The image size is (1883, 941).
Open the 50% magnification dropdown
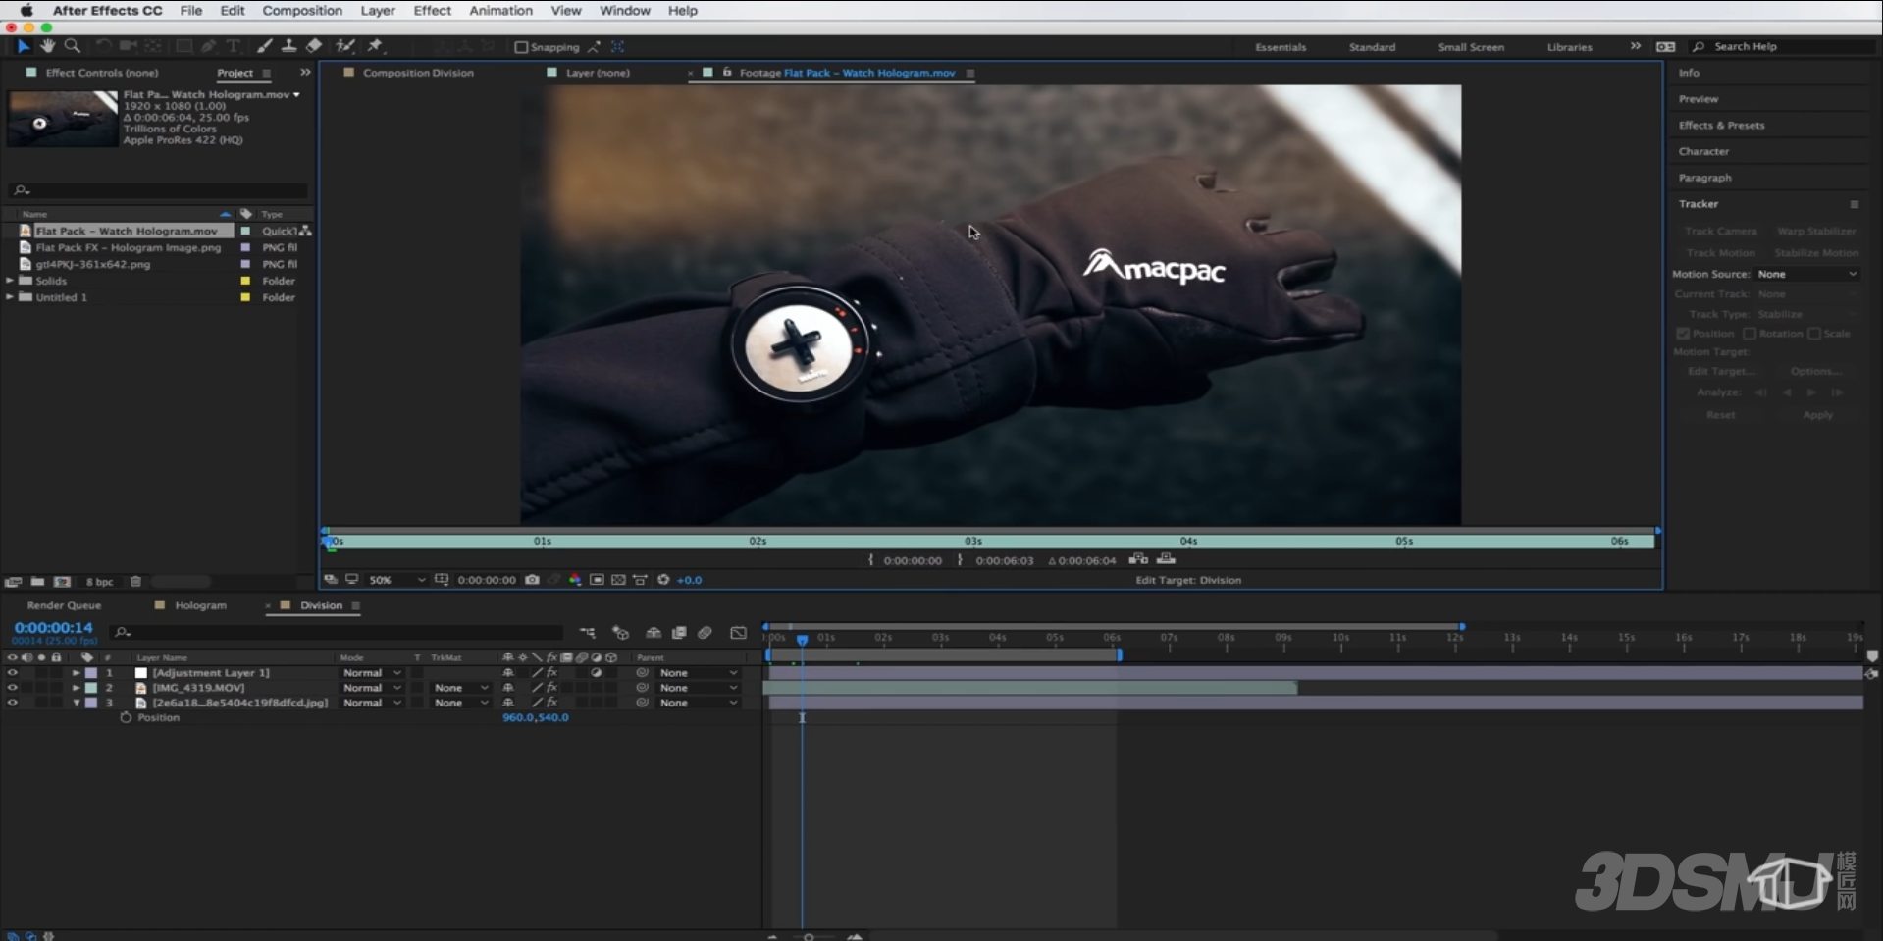(396, 580)
